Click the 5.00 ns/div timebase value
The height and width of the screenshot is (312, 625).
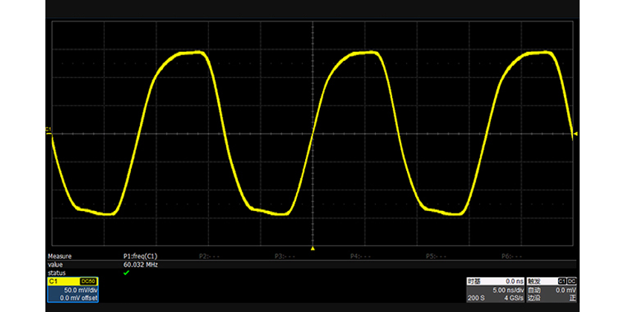507,289
